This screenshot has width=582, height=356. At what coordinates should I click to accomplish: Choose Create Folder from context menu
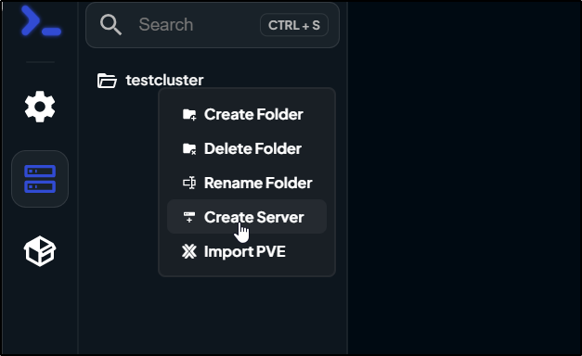[x=247, y=114]
